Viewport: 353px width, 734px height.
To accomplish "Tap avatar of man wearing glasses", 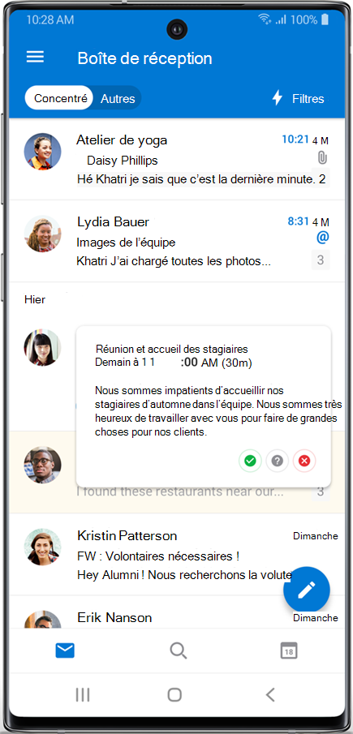I will click(x=42, y=465).
